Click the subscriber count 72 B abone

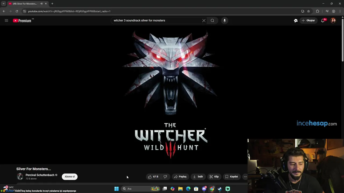pyautogui.click(x=31, y=179)
